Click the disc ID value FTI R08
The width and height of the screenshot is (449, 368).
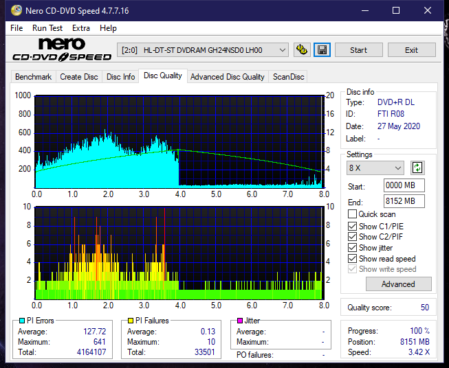coord(391,114)
